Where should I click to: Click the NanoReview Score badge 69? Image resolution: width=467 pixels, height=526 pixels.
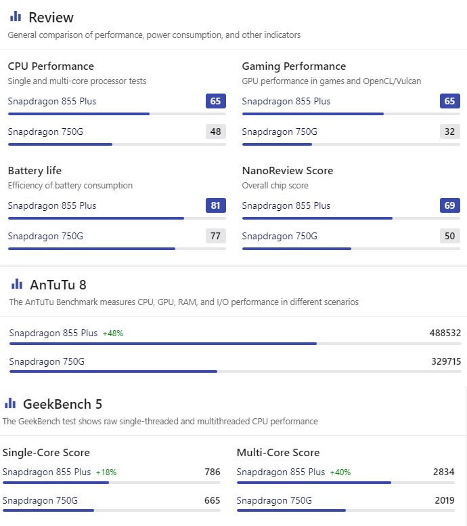[450, 205]
